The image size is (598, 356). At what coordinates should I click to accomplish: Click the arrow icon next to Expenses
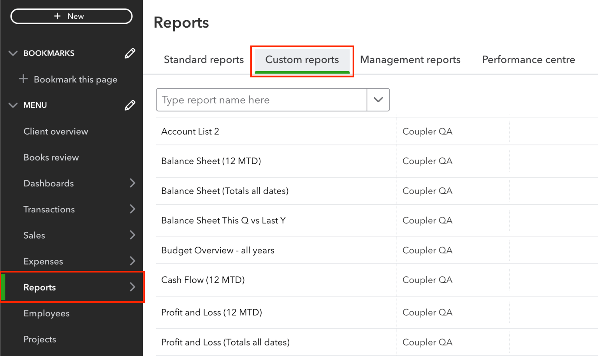point(133,261)
